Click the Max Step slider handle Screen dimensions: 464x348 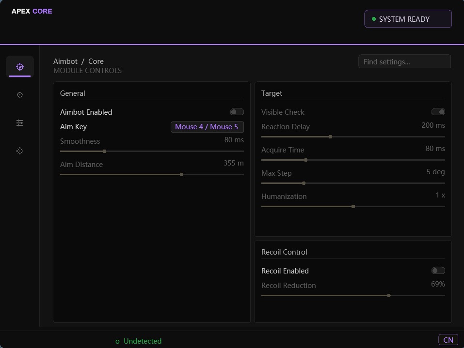(304, 183)
